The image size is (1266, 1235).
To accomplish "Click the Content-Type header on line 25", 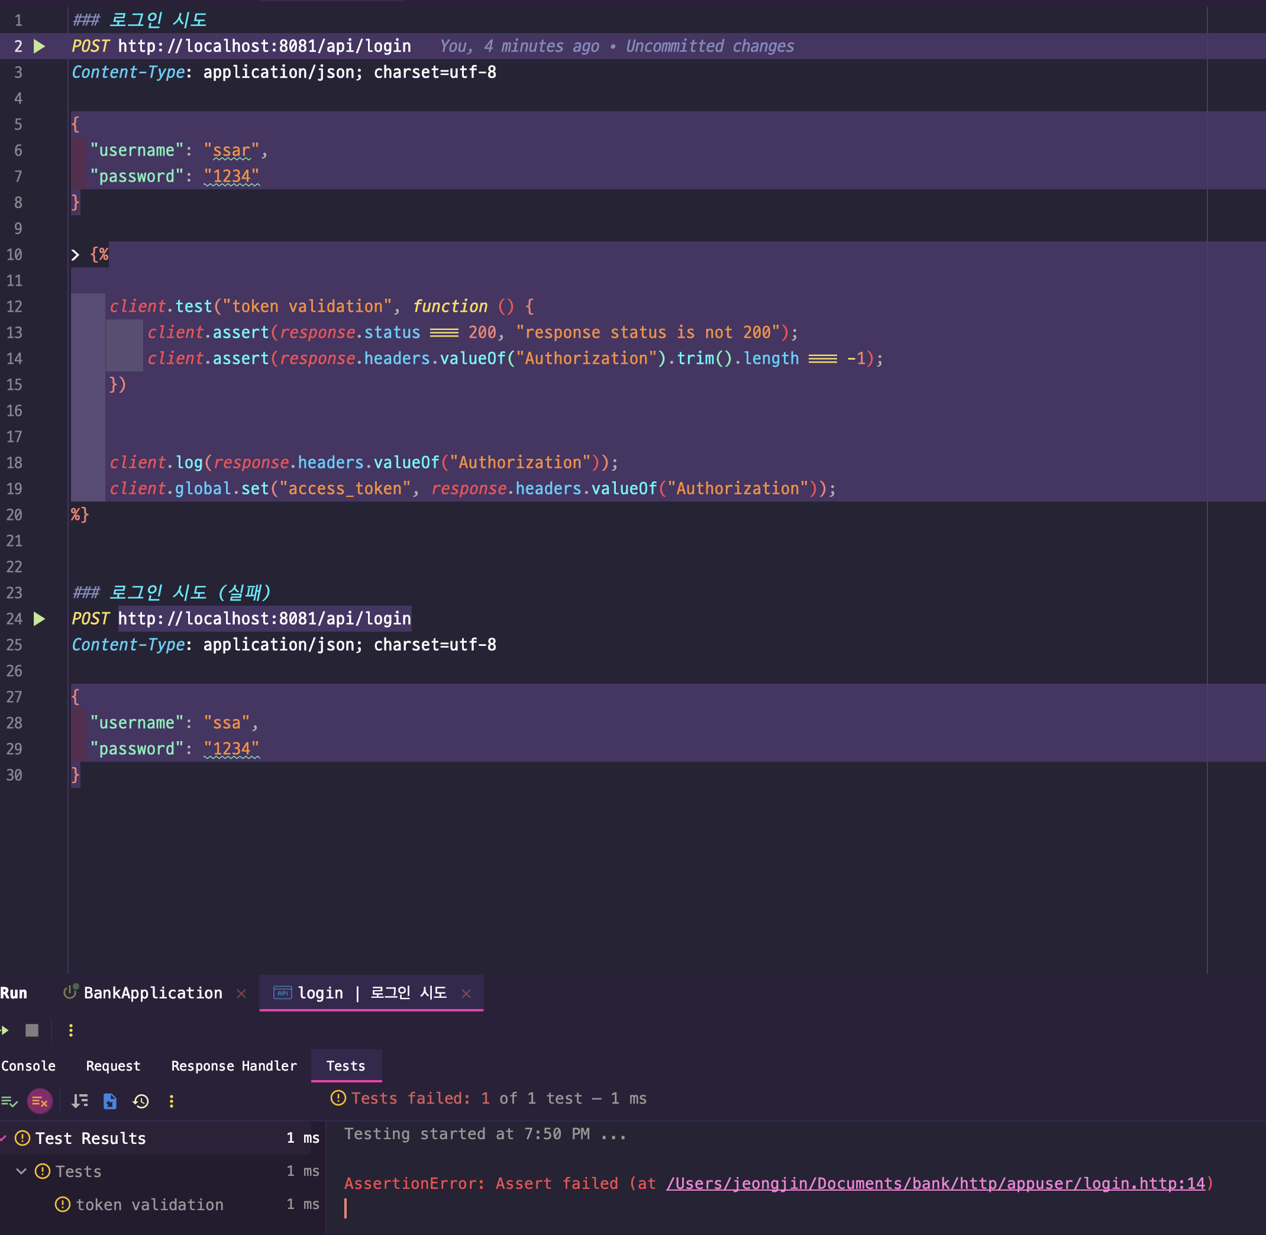I will tap(128, 645).
